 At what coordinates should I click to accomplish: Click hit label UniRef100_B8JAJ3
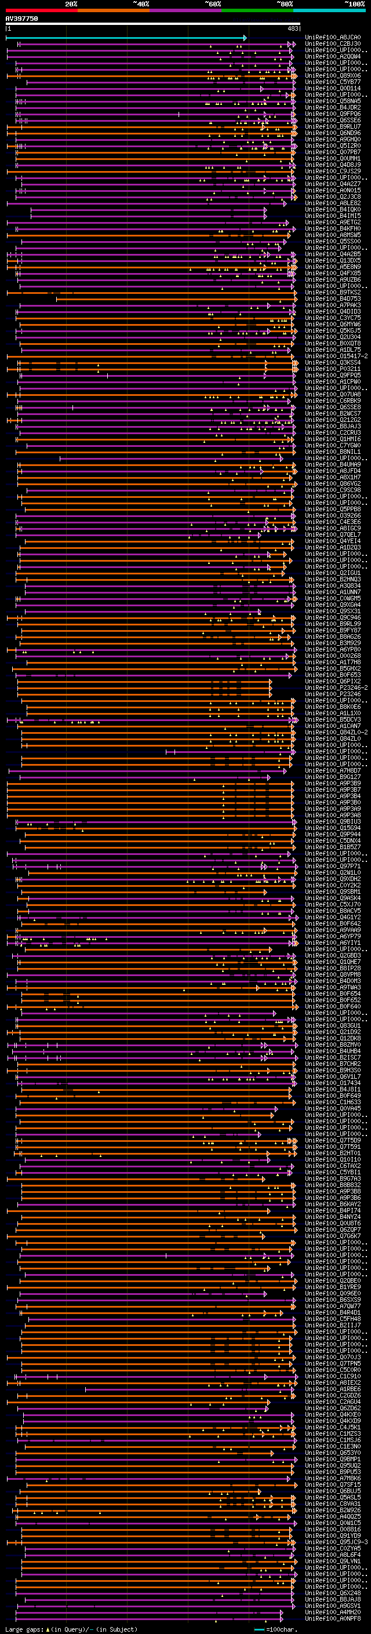pyautogui.click(x=333, y=426)
